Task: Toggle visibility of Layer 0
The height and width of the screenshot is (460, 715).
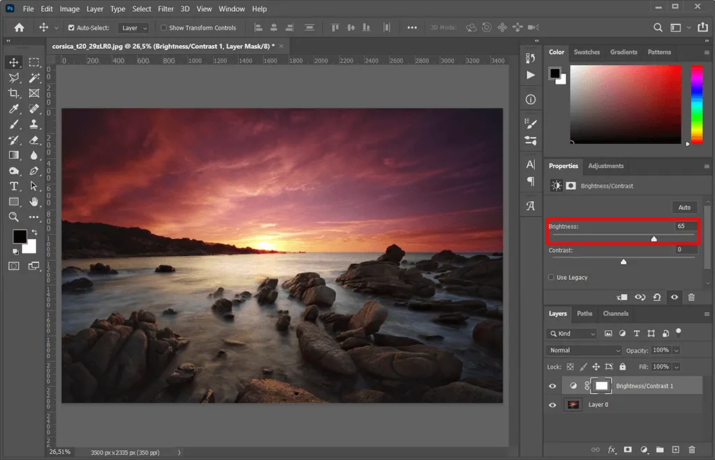Action: [552, 405]
